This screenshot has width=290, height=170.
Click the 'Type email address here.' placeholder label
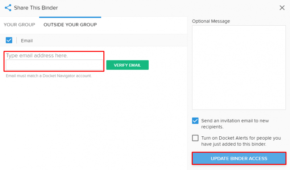click(x=37, y=56)
